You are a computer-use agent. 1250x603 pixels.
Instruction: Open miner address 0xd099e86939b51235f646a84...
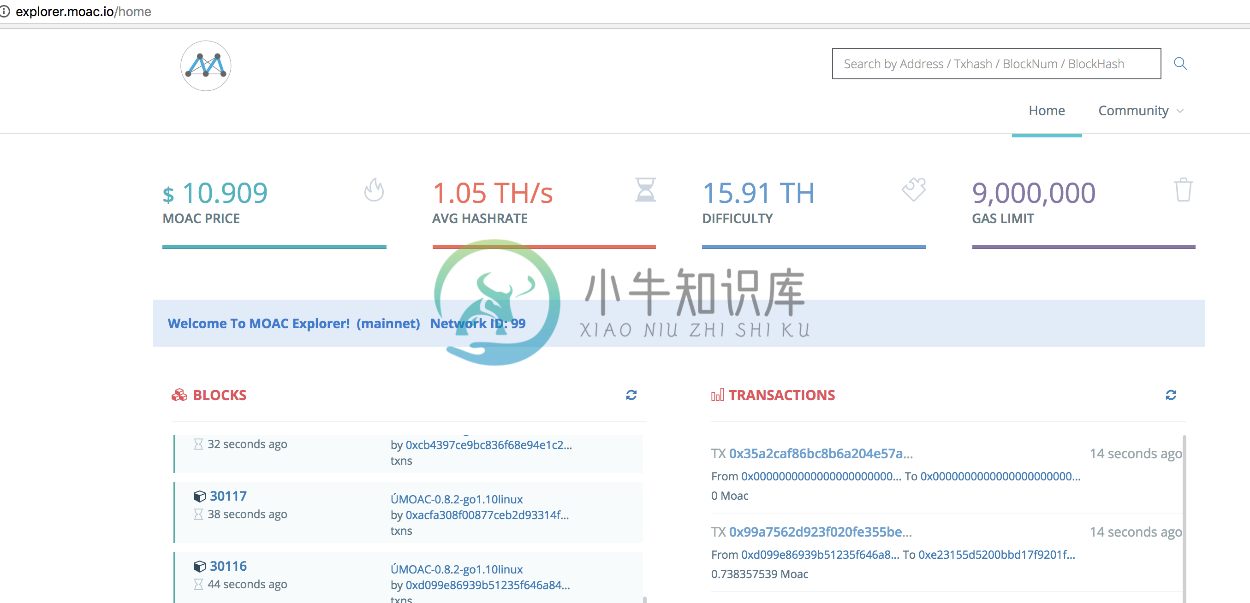pyautogui.click(x=488, y=585)
